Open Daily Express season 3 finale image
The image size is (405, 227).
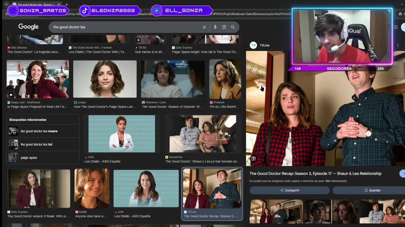click(39, 189)
